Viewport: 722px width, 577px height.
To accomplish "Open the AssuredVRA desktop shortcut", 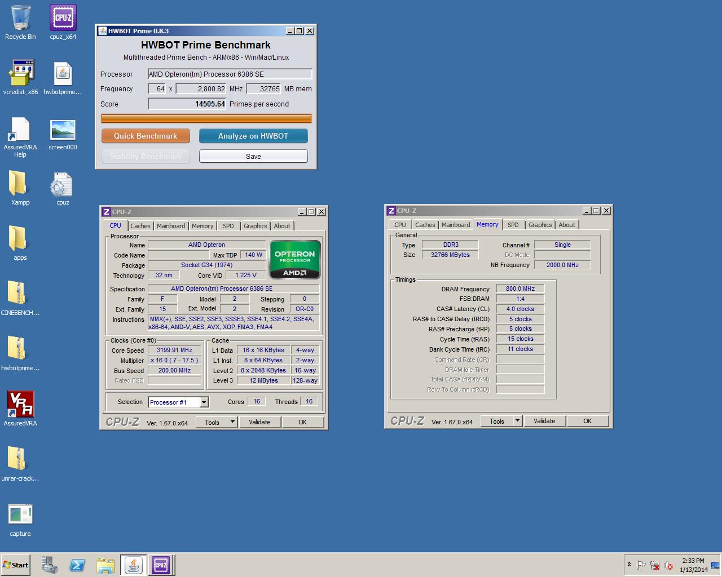I will (x=20, y=405).
